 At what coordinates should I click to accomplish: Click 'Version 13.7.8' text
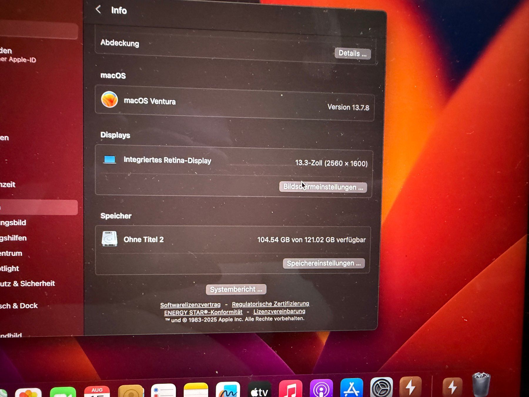pos(348,107)
